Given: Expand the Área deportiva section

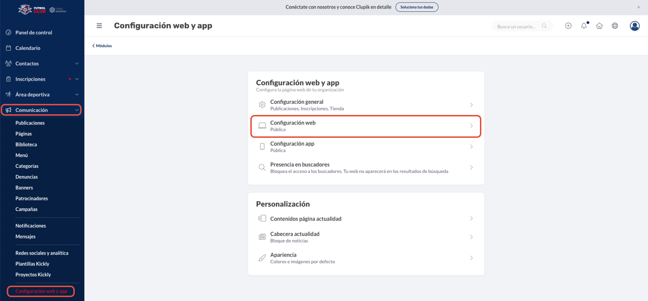Looking at the screenshot, I should (42, 95).
